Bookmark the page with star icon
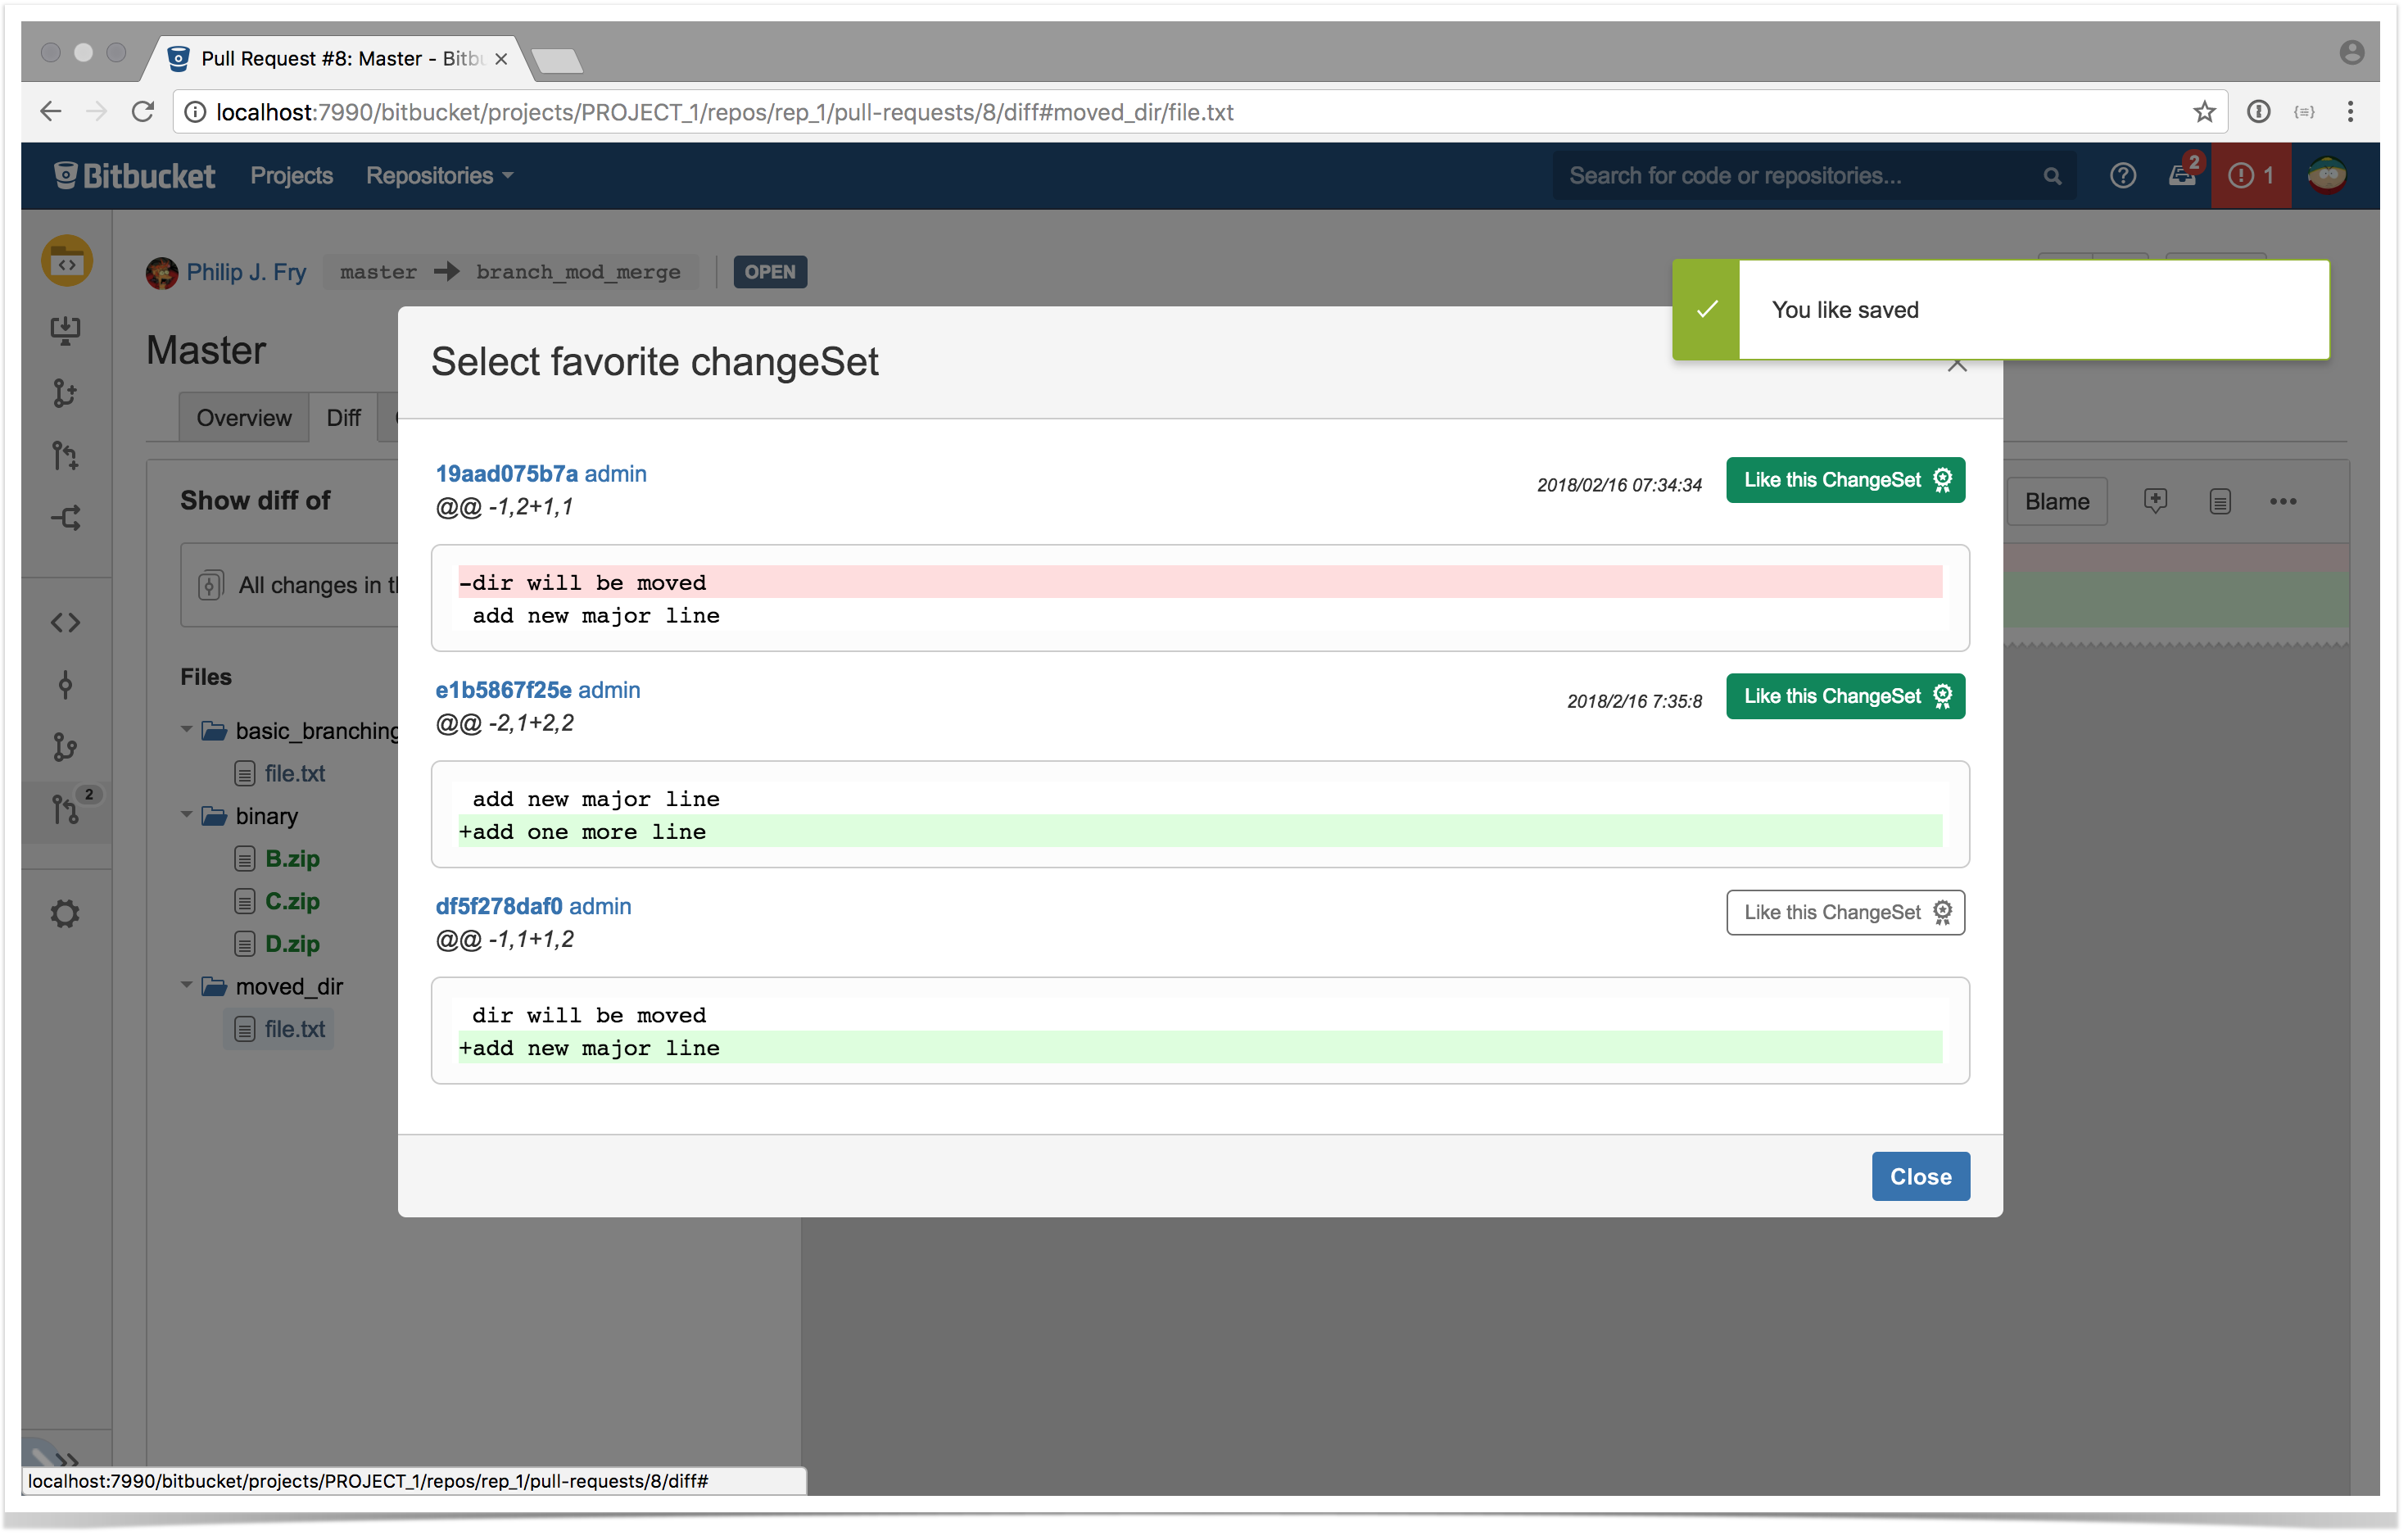This screenshot has height=1536, width=2408. point(2204,112)
